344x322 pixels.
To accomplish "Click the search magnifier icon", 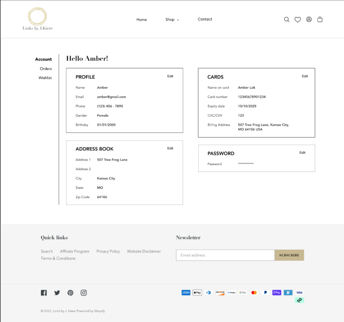I will 287,20.
